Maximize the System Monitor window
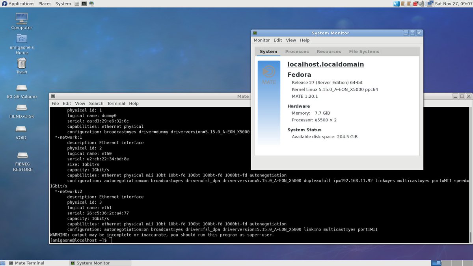Image resolution: width=473 pixels, height=266 pixels. (412, 33)
